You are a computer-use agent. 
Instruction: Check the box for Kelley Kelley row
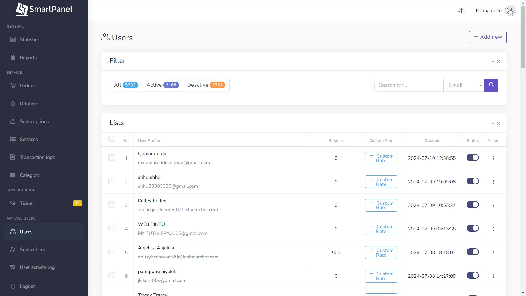pyautogui.click(x=112, y=205)
